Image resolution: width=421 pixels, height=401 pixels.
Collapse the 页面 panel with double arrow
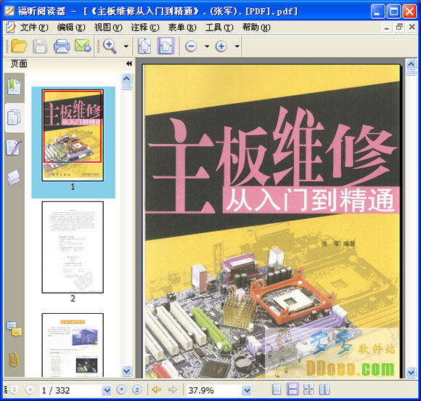(x=129, y=63)
